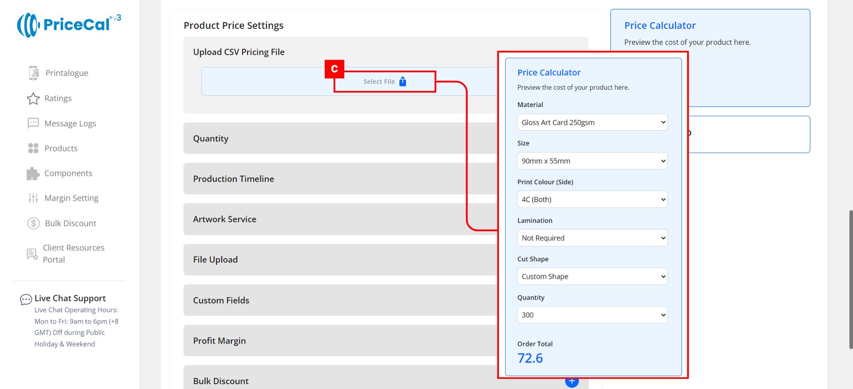The width and height of the screenshot is (853, 389).
Task: Open the Lamination dropdown
Action: pyautogui.click(x=592, y=238)
